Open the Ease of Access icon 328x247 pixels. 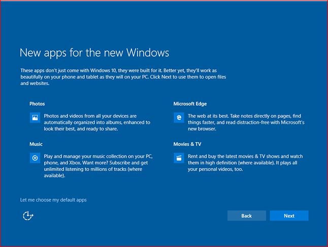28,216
